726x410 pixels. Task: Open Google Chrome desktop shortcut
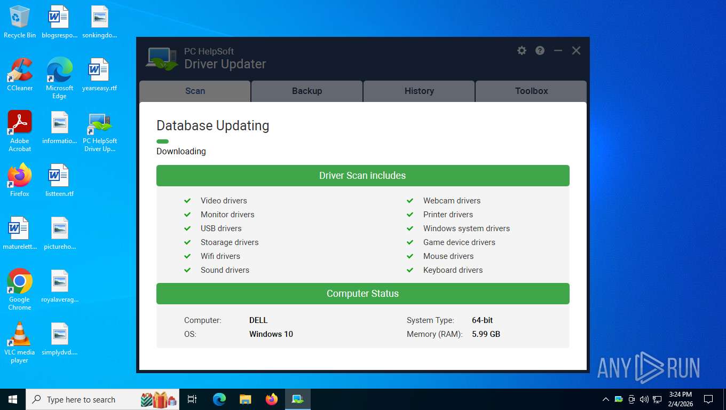[x=20, y=290]
